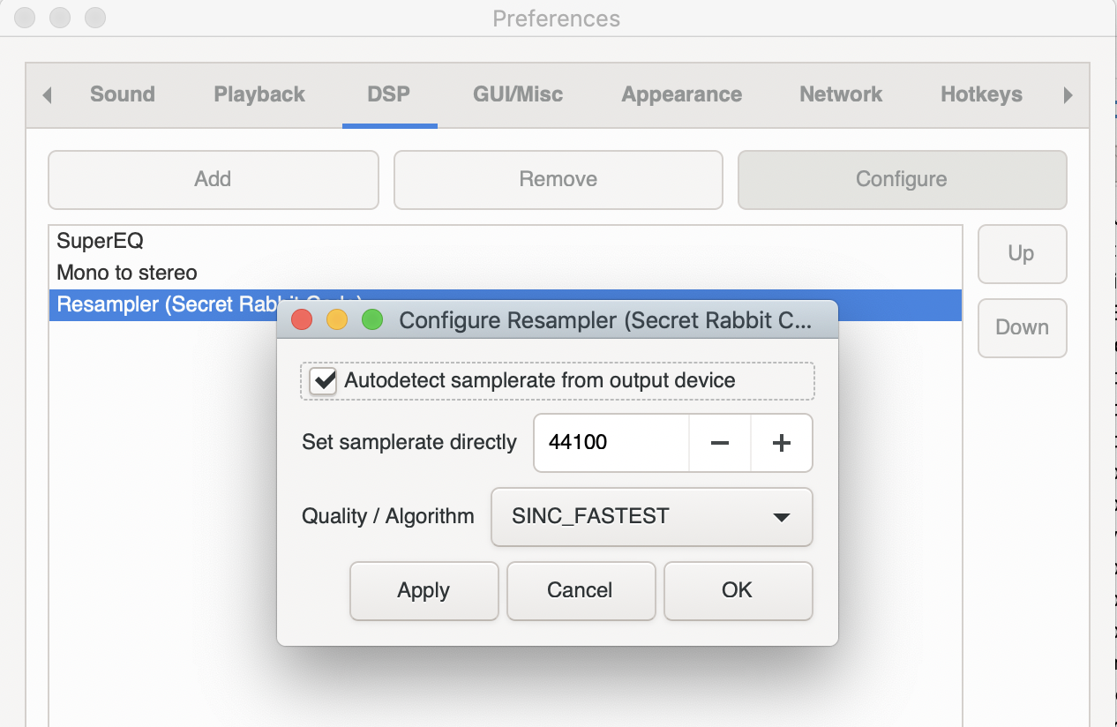Click the Add button to add a DSP
Screen dimensions: 1117x727
[213, 180]
